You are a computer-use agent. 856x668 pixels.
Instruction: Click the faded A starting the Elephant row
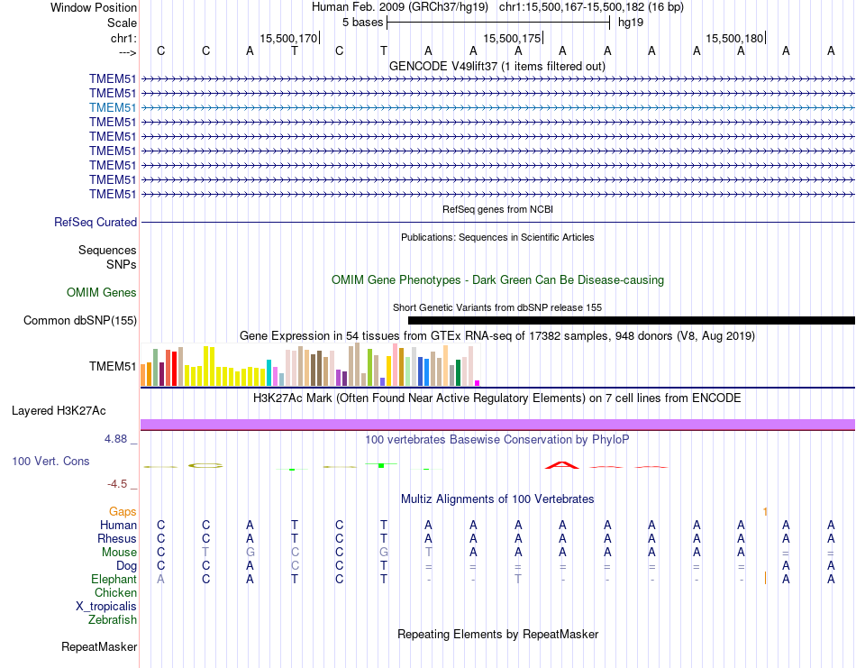click(160, 579)
